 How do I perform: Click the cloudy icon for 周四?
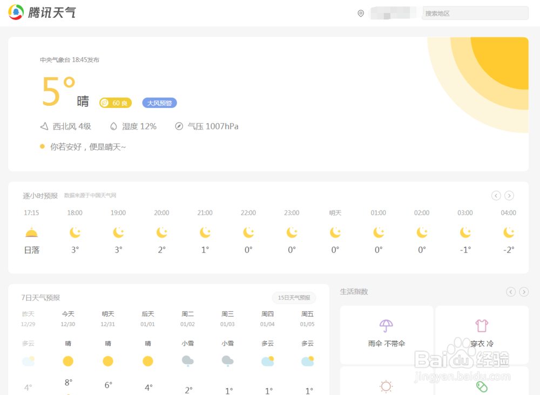point(268,361)
